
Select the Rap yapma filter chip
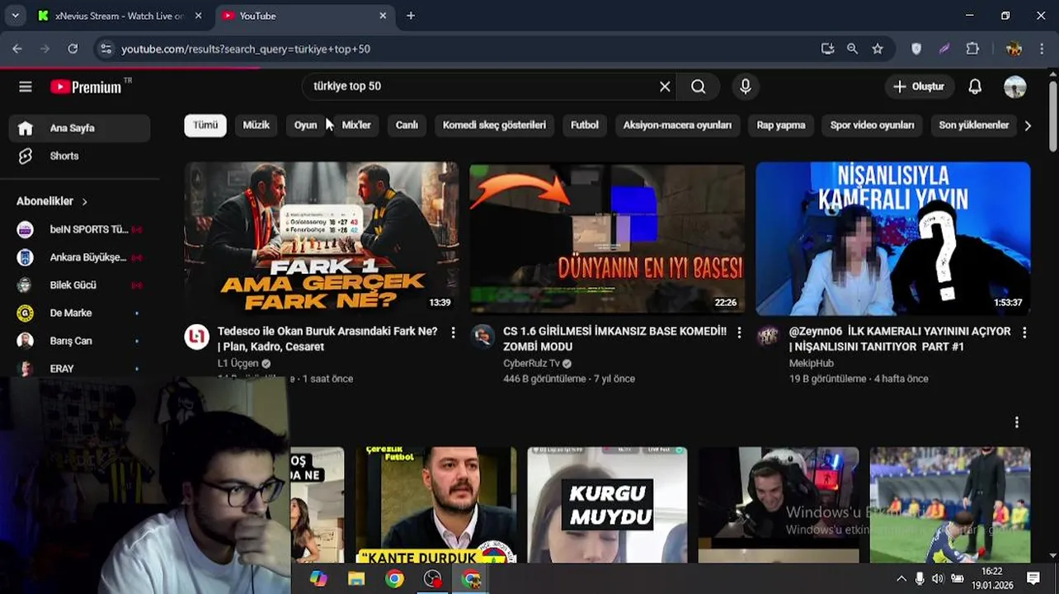pos(781,125)
